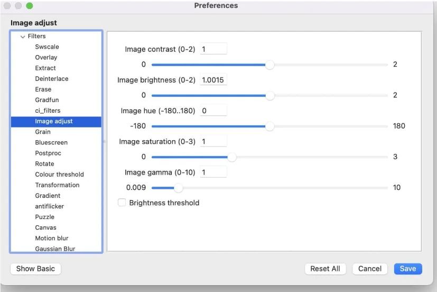Switch to Show Basic preferences
This screenshot has width=437, height=292.
coord(35,269)
